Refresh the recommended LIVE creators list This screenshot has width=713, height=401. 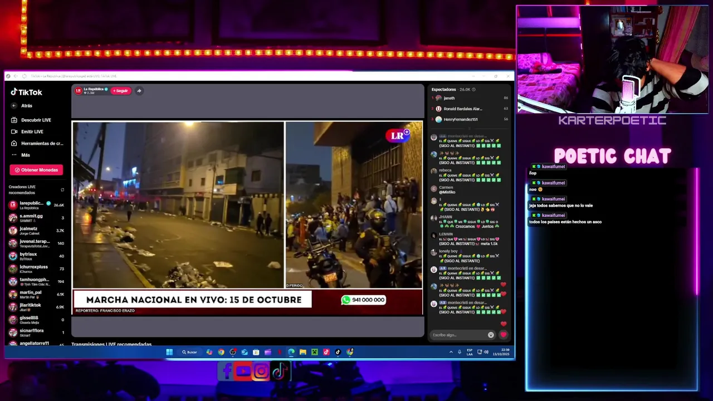[x=62, y=190]
